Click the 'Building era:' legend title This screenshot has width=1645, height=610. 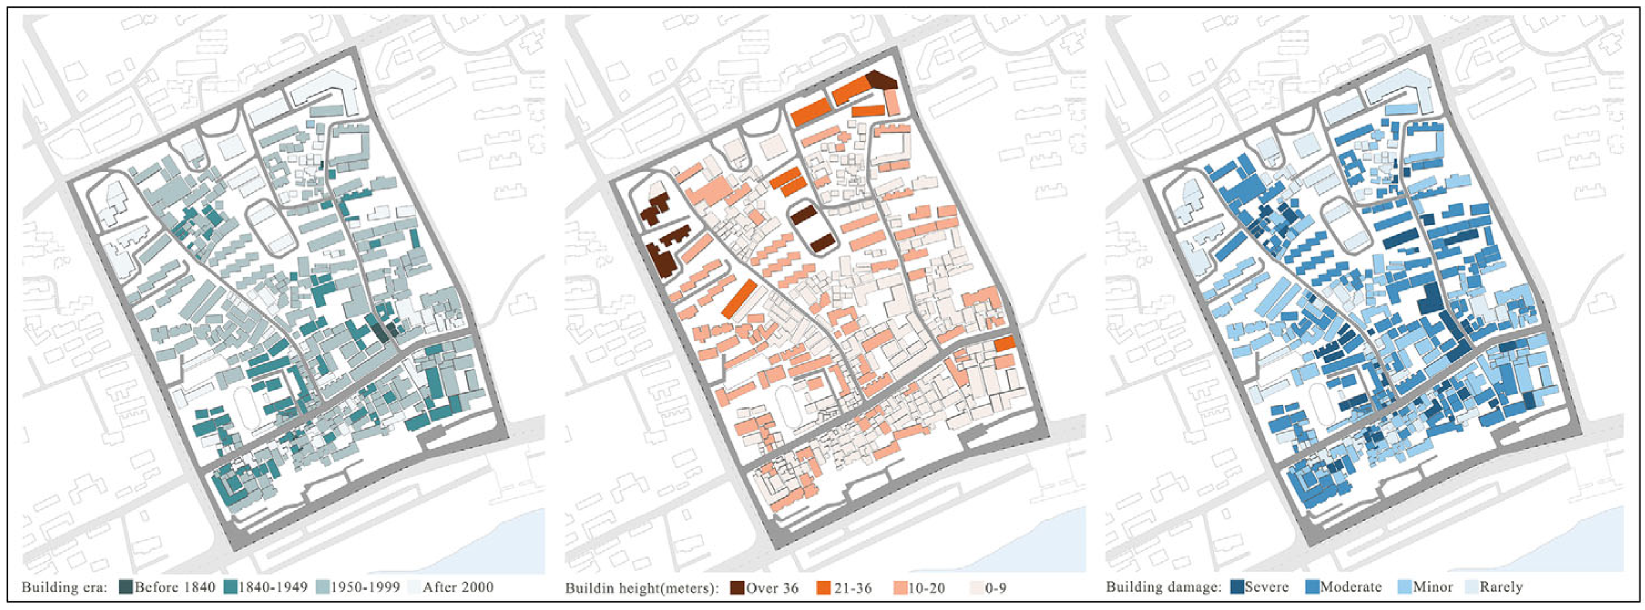pyautogui.click(x=64, y=588)
